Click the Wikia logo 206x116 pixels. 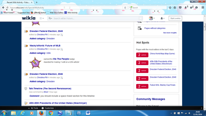[29, 18]
